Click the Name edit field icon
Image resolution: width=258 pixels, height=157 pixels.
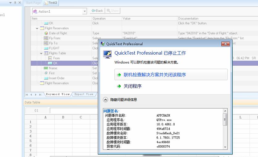[46, 68]
